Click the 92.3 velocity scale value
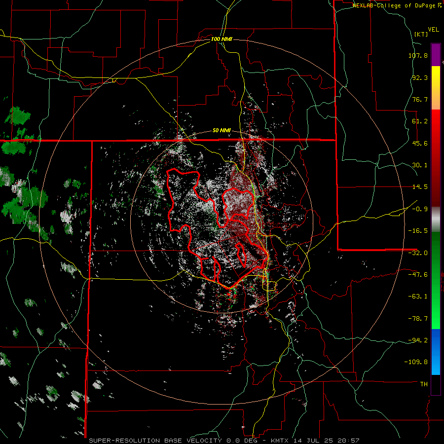This screenshot has width=444, height=444. [x=420, y=77]
